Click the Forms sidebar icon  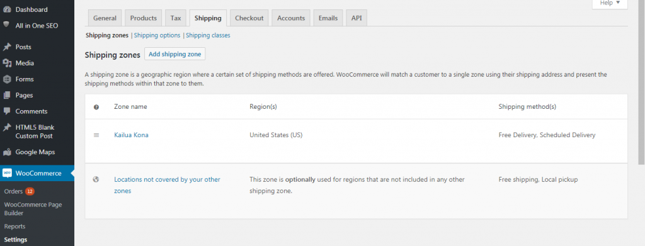(6, 79)
